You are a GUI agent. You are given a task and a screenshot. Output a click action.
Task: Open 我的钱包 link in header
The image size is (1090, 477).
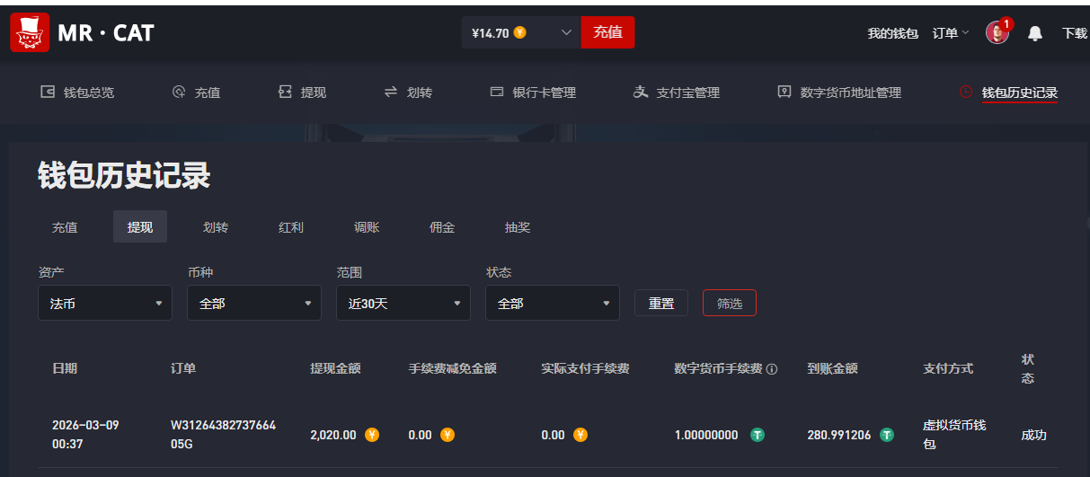(x=892, y=33)
